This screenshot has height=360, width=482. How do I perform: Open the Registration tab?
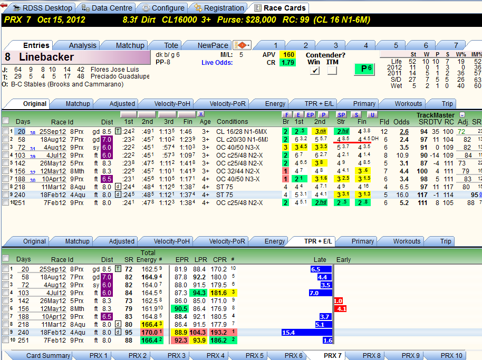tap(219, 8)
